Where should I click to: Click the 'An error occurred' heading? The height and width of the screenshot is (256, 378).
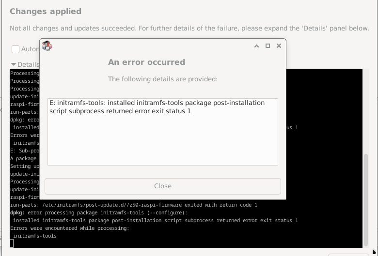point(146,62)
